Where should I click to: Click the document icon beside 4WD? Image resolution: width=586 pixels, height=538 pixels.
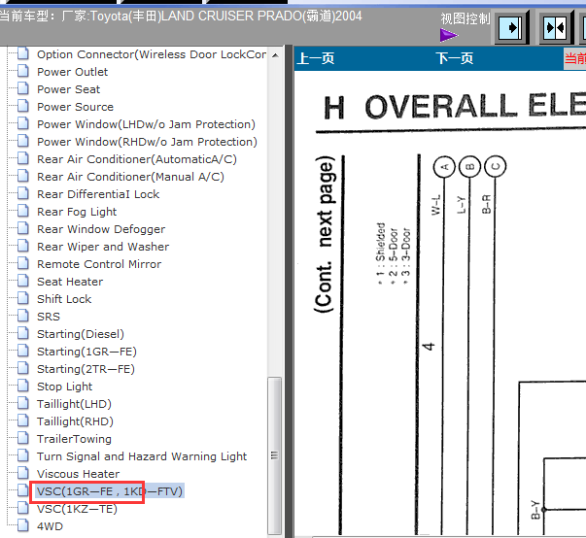coord(23,526)
